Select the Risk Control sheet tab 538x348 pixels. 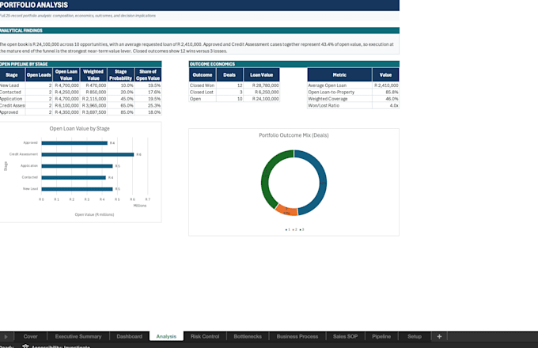[x=205, y=336]
